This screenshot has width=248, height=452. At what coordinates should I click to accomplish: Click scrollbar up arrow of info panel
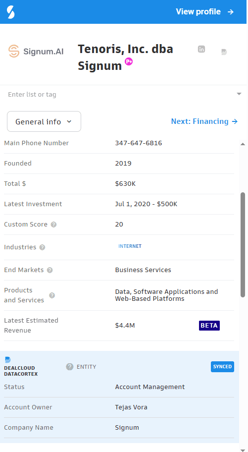click(243, 144)
